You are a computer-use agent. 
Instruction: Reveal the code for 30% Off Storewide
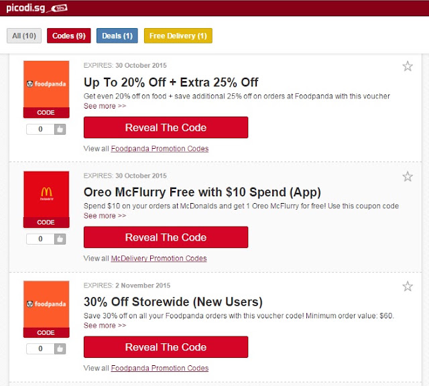point(166,347)
